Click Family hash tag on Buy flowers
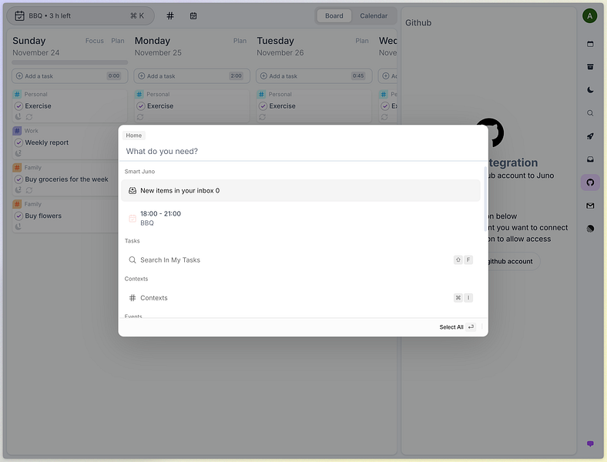This screenshot has width=607, height=462. pyautogui.click(x=17, y=204)
